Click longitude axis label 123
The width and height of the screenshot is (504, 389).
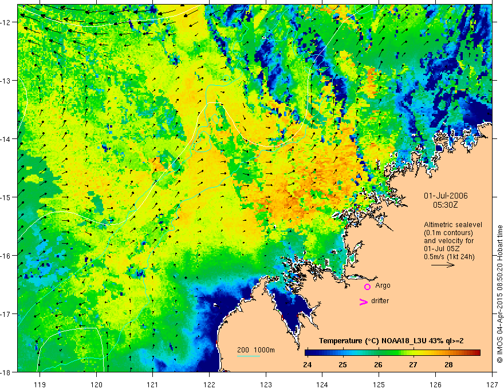coord(266,384)
